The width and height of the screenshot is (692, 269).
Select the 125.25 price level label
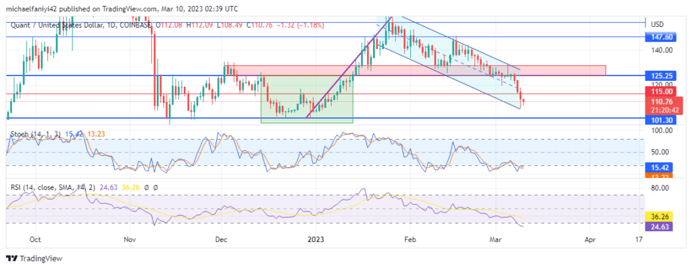661,76
